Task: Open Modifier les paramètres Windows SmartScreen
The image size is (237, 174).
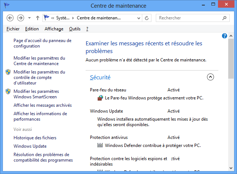Action: (x=36, y=94)
